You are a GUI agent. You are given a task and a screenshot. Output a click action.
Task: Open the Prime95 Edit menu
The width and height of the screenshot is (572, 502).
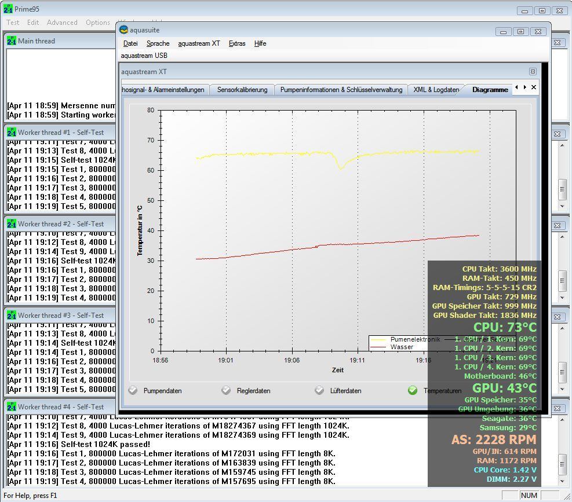33,23
